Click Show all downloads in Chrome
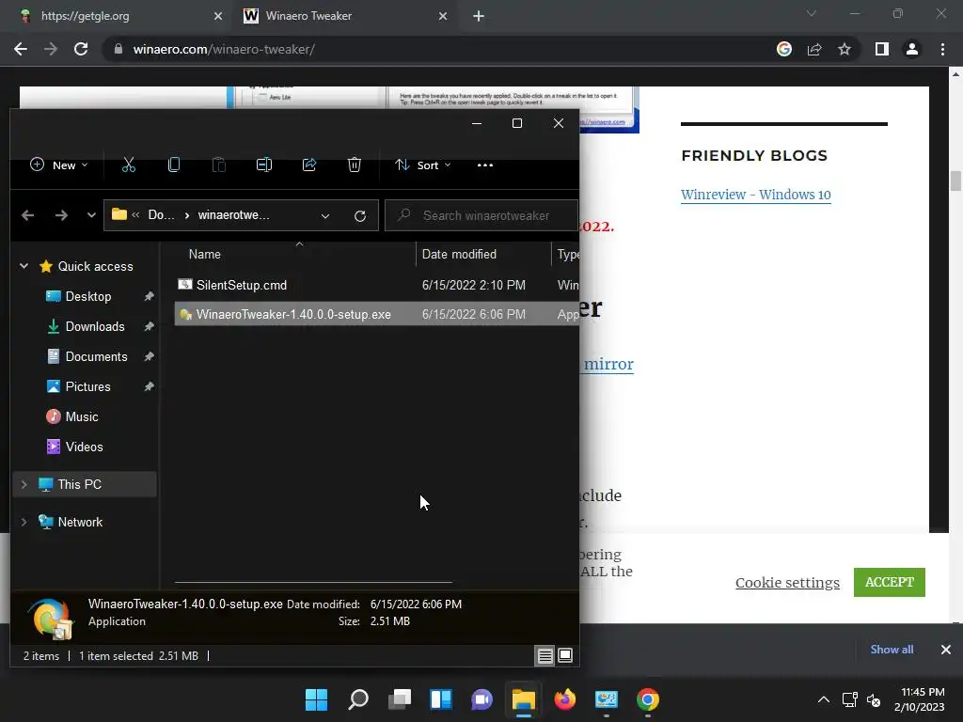Image resolution: width=963 pixels, height=722 pixels. tap(892, 650)
